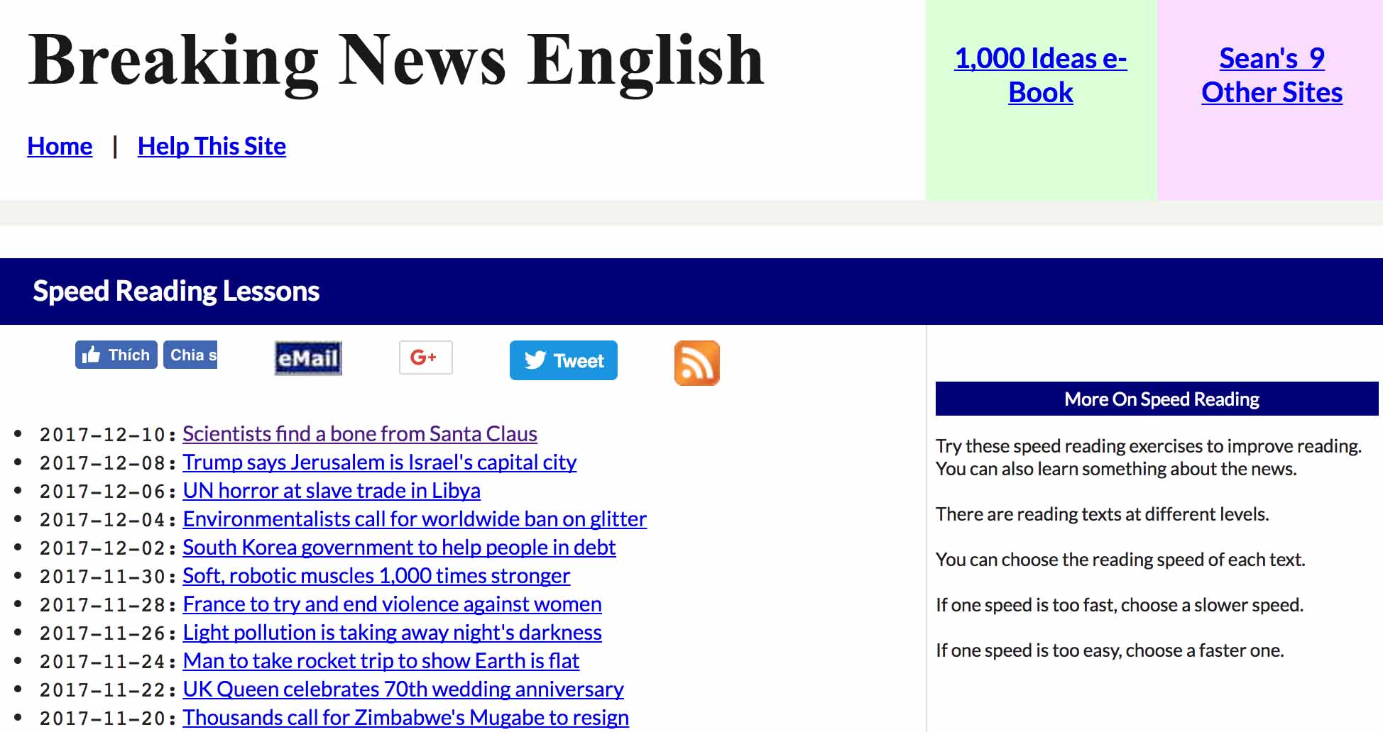Open the orange RSS feed icon

point(697,363)
